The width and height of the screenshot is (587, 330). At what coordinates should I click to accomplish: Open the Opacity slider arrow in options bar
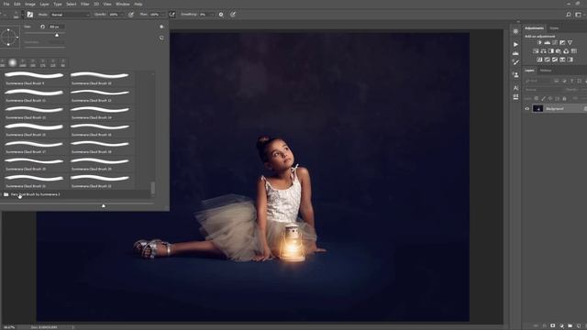[121, 15]
